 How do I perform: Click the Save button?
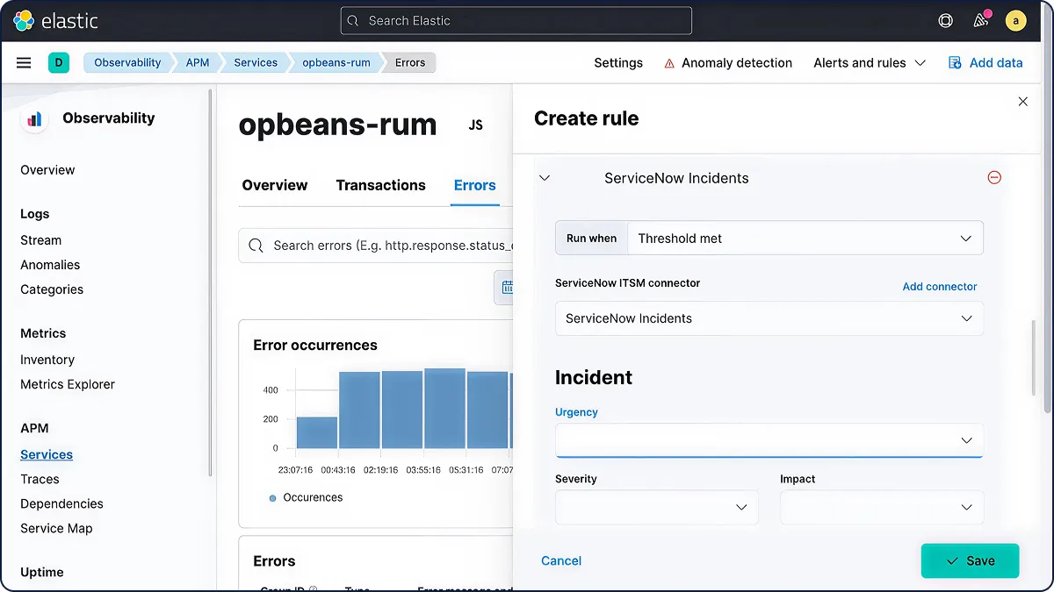(970, 561)
